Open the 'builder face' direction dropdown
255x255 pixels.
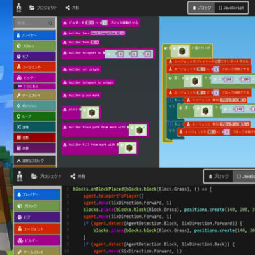click(108, 33)
